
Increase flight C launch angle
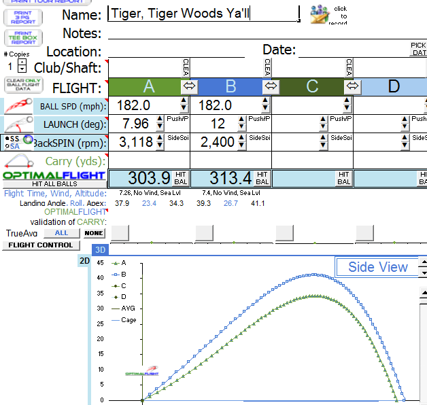323,119
